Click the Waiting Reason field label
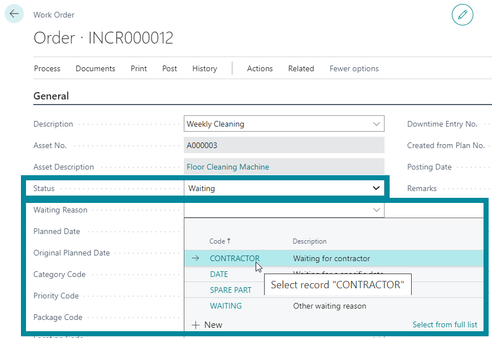The image size is (492, 338). [x=61, y=210]
